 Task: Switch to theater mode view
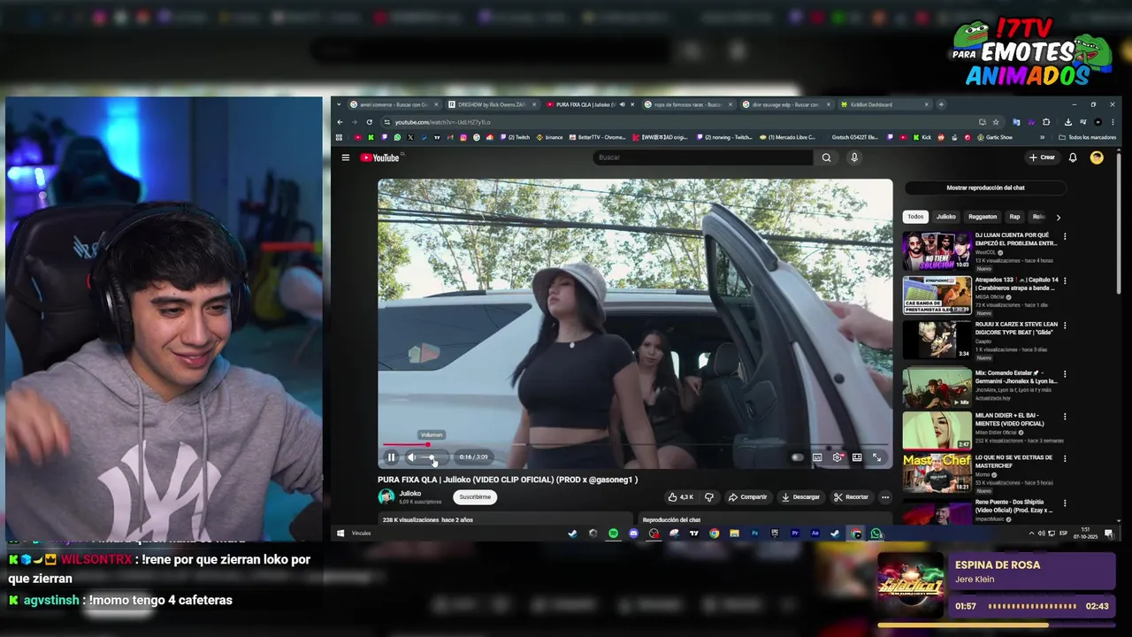coord(857,457)
